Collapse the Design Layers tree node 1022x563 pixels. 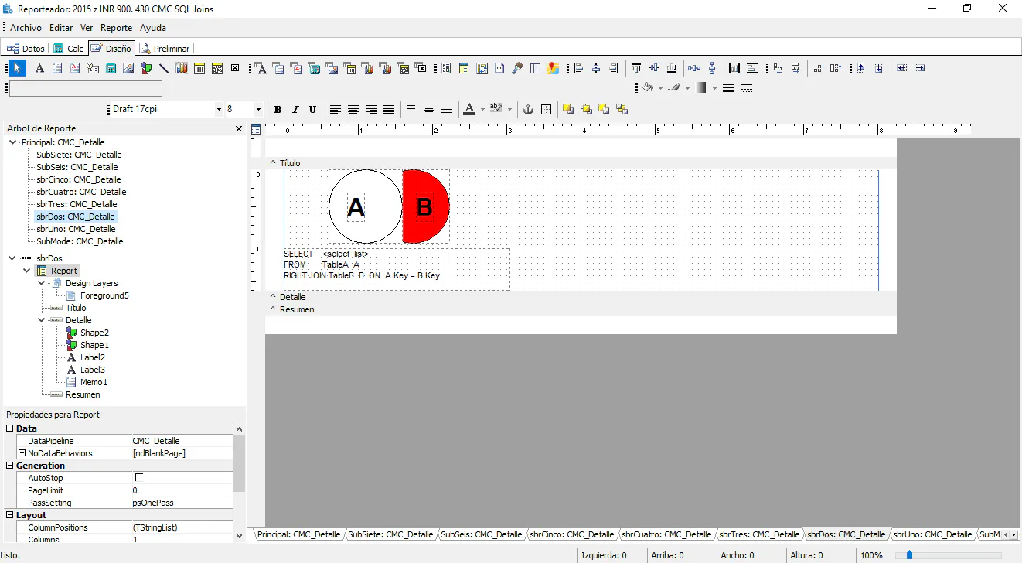[x=42, y=283]
